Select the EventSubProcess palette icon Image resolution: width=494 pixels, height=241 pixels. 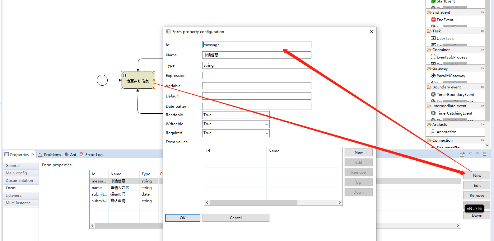[433, 57]
